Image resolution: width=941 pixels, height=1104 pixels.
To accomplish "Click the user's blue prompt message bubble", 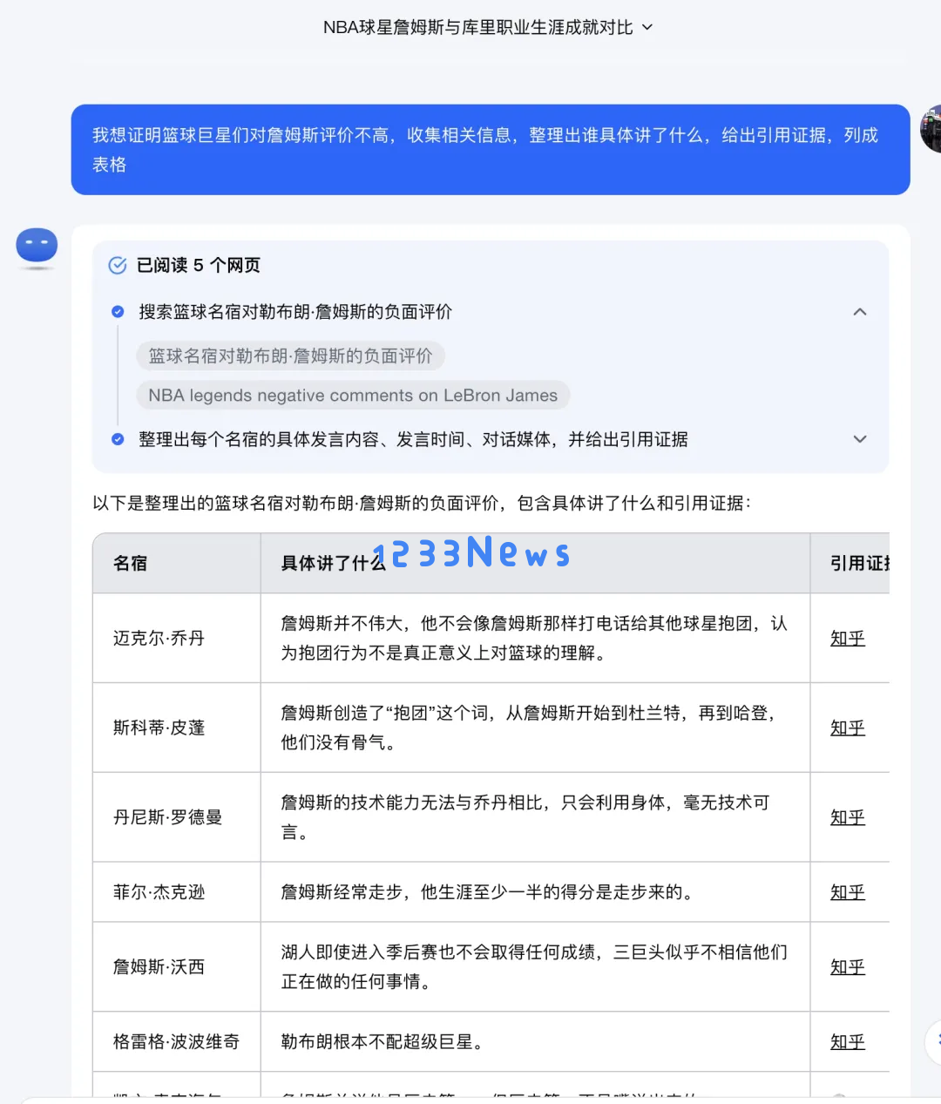I will point(491,150).
